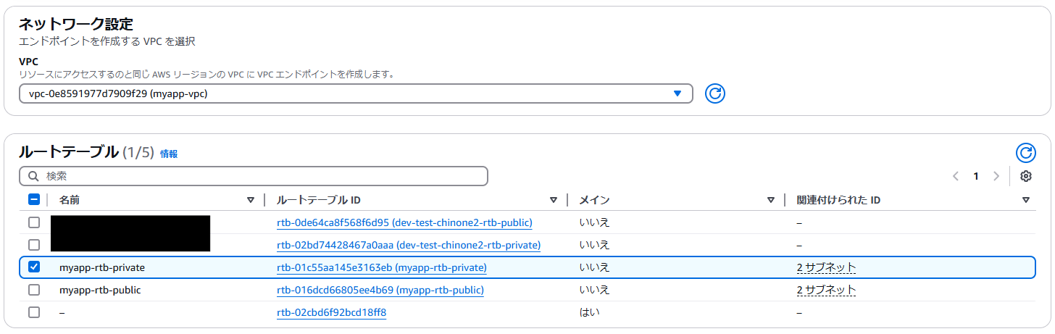Image resolution: width=1055 pixels, height=334 pixels.
Task: Show 2 サブネット for myapp-rtb-private
Action: (x=826, y=267)
